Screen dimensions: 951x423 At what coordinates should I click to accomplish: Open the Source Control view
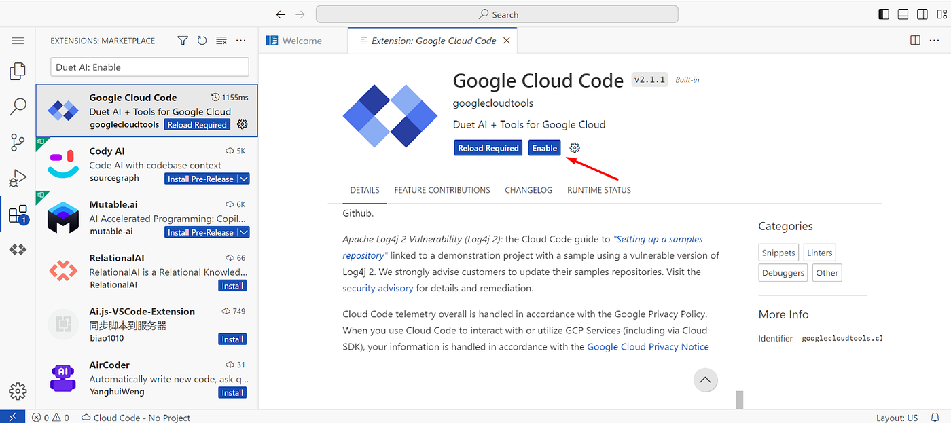click(x=18, y=143)
